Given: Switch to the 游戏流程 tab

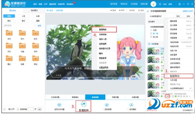Looking at the screenshot, I should tap(95, 97).
